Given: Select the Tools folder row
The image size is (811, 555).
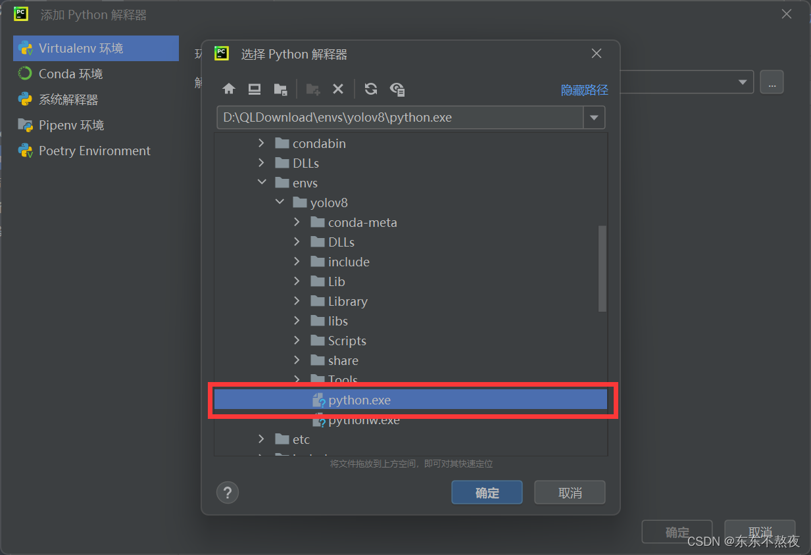Looking at the screenshot, I should coord(410,380).
